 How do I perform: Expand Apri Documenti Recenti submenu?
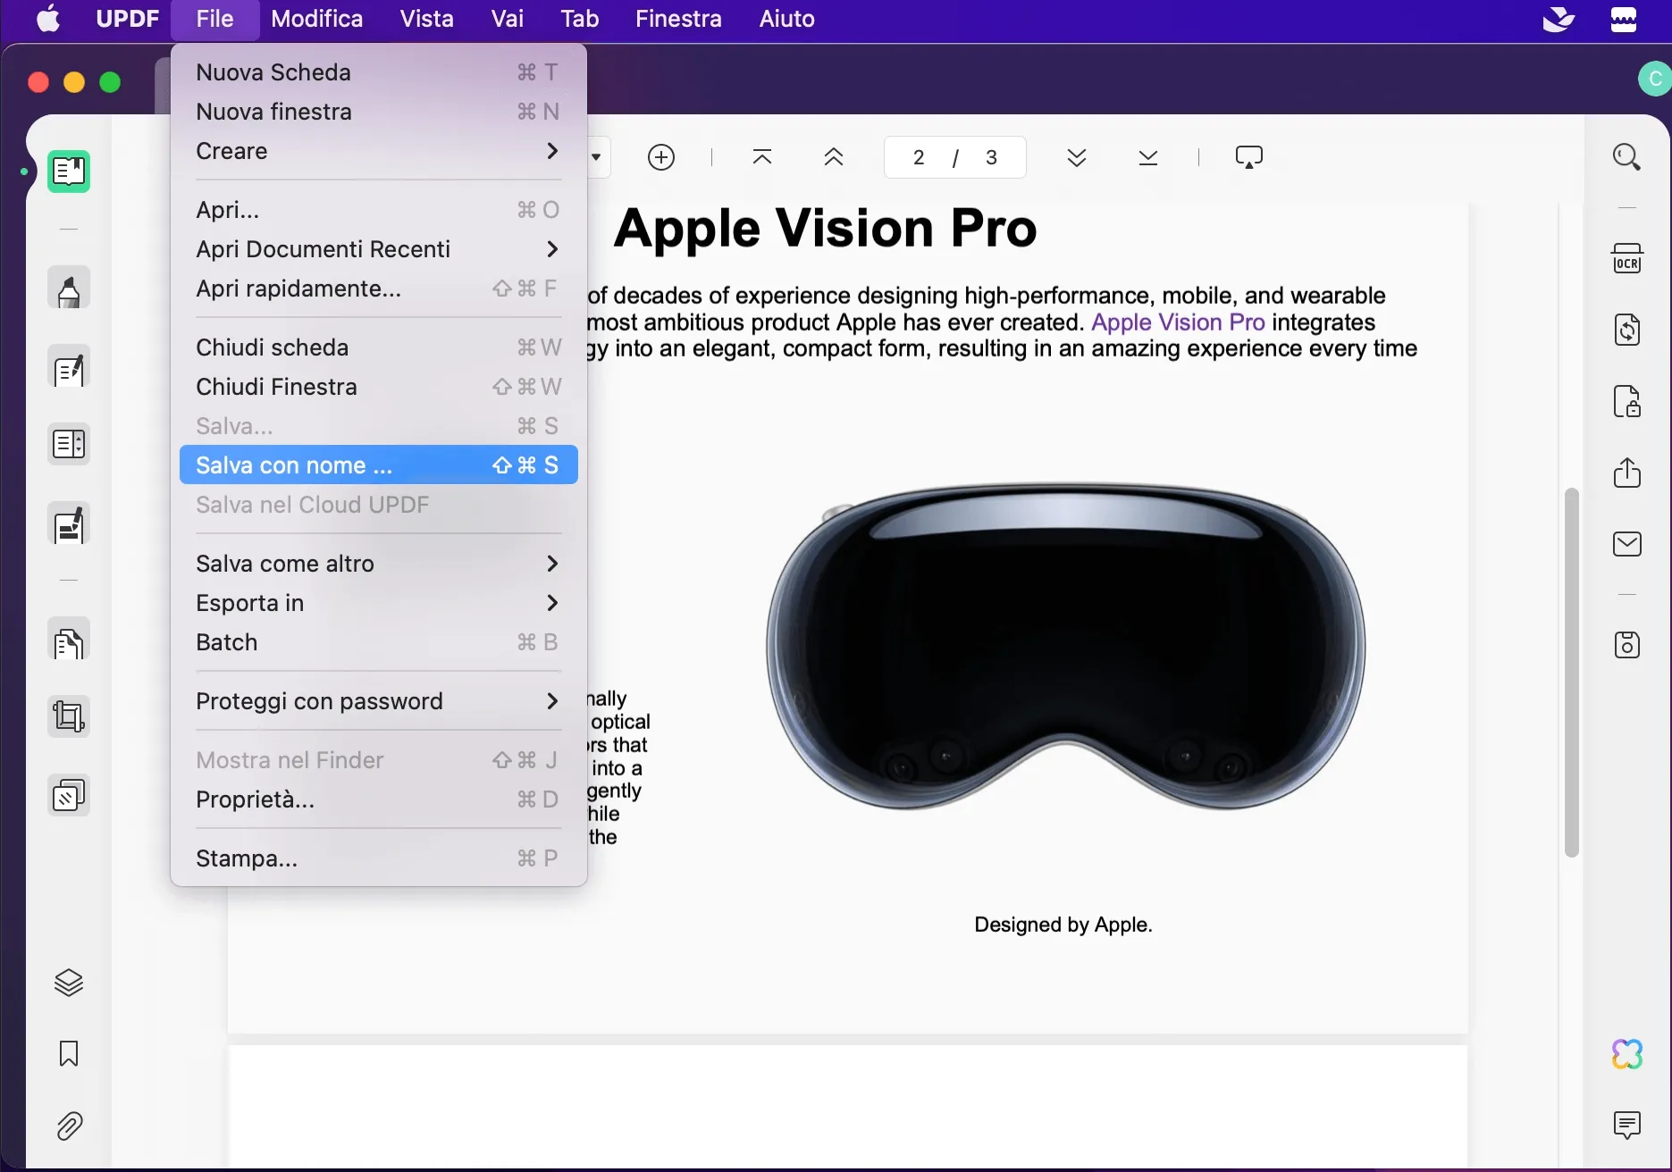point(378,249)
